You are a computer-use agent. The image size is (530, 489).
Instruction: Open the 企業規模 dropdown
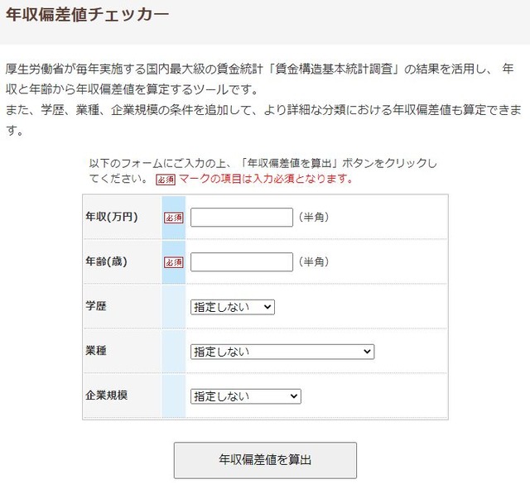245,396
